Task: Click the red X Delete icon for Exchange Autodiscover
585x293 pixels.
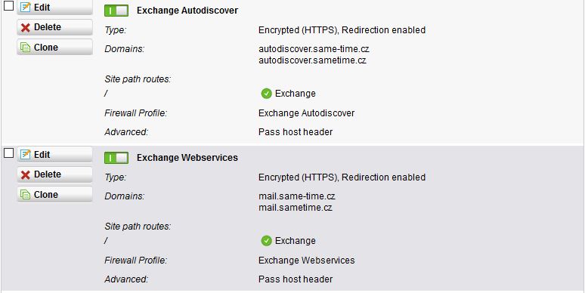Action: 26,27
